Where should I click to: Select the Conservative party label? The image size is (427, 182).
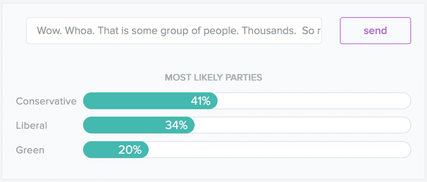46,101
